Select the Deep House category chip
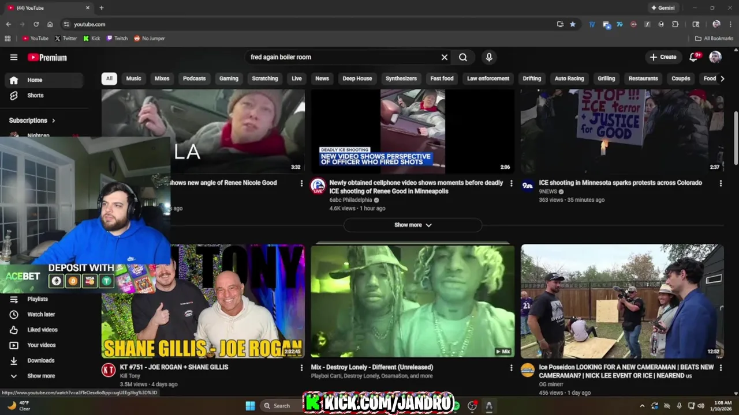 pos(357,78)
